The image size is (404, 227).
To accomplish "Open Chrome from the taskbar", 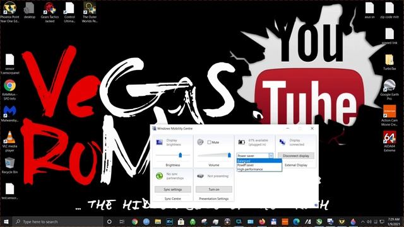I will pos(134,221).
